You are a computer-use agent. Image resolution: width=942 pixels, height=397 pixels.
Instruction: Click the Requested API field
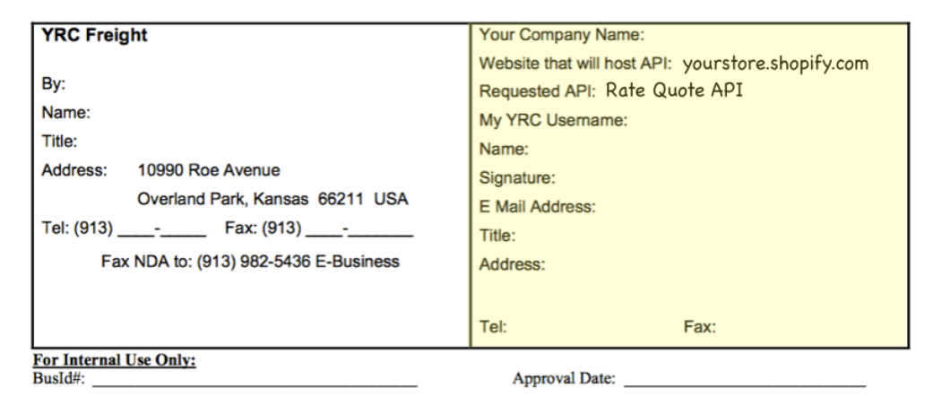752,91
